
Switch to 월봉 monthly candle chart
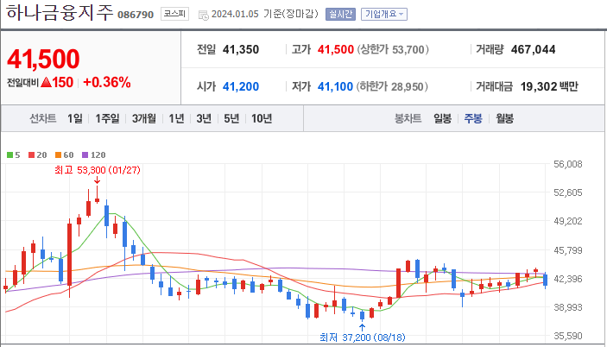coord(505,118)
